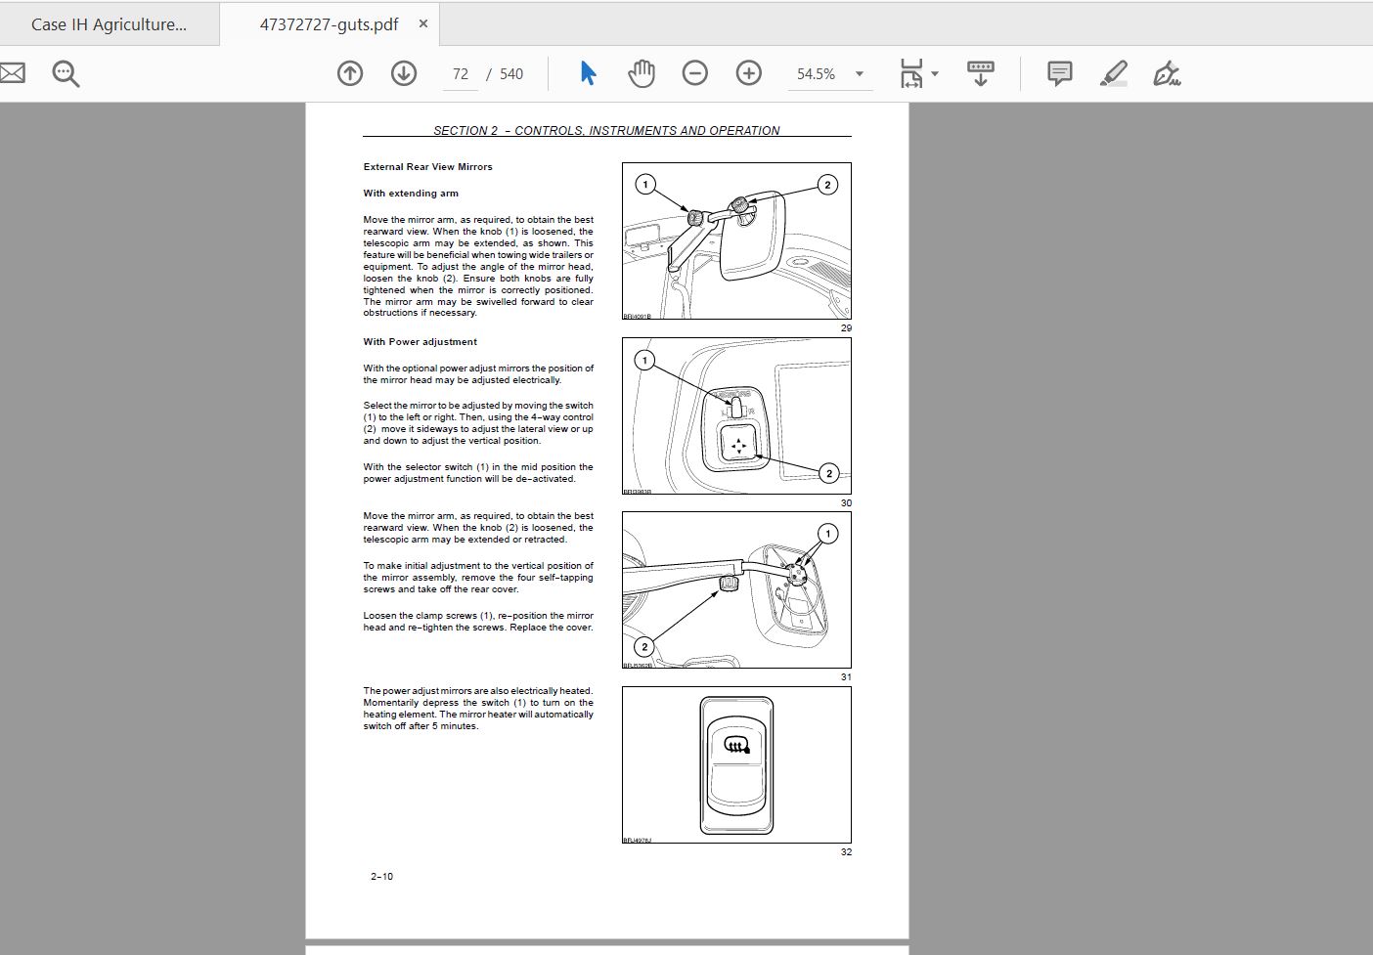Viewport: 1373px width, 955px height.
Task: Select the highlighter pen tool
Action: tap(1113, 73)
